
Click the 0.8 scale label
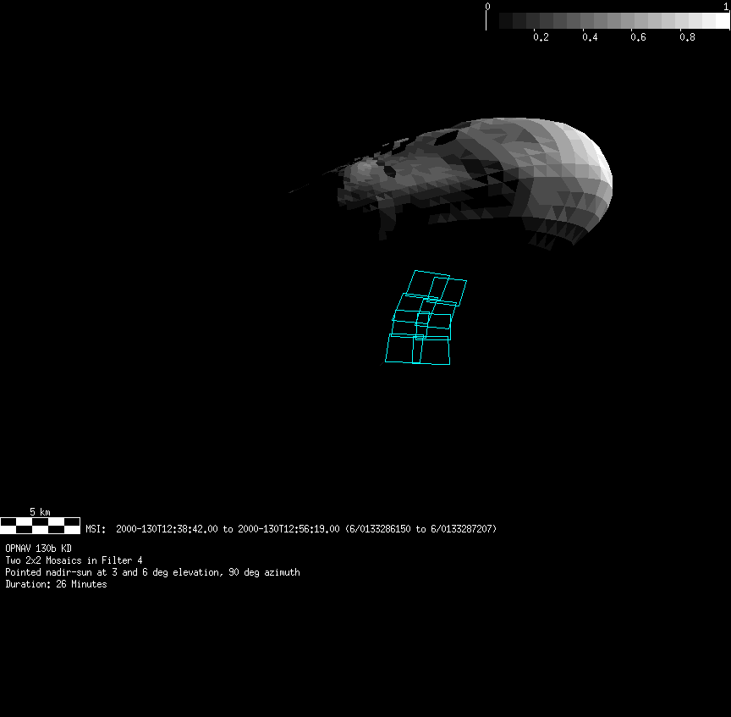tap(687, 37)
